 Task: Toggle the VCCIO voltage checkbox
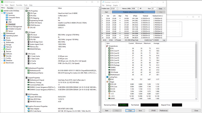[109, 89]
